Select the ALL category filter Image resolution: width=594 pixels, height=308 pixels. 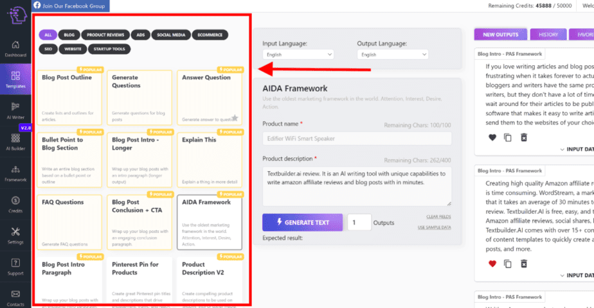coord(48,35)
